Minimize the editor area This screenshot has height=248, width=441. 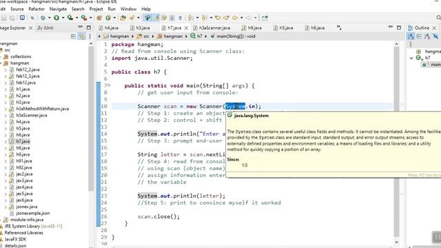pyautogui.click(x=391, y=27)
